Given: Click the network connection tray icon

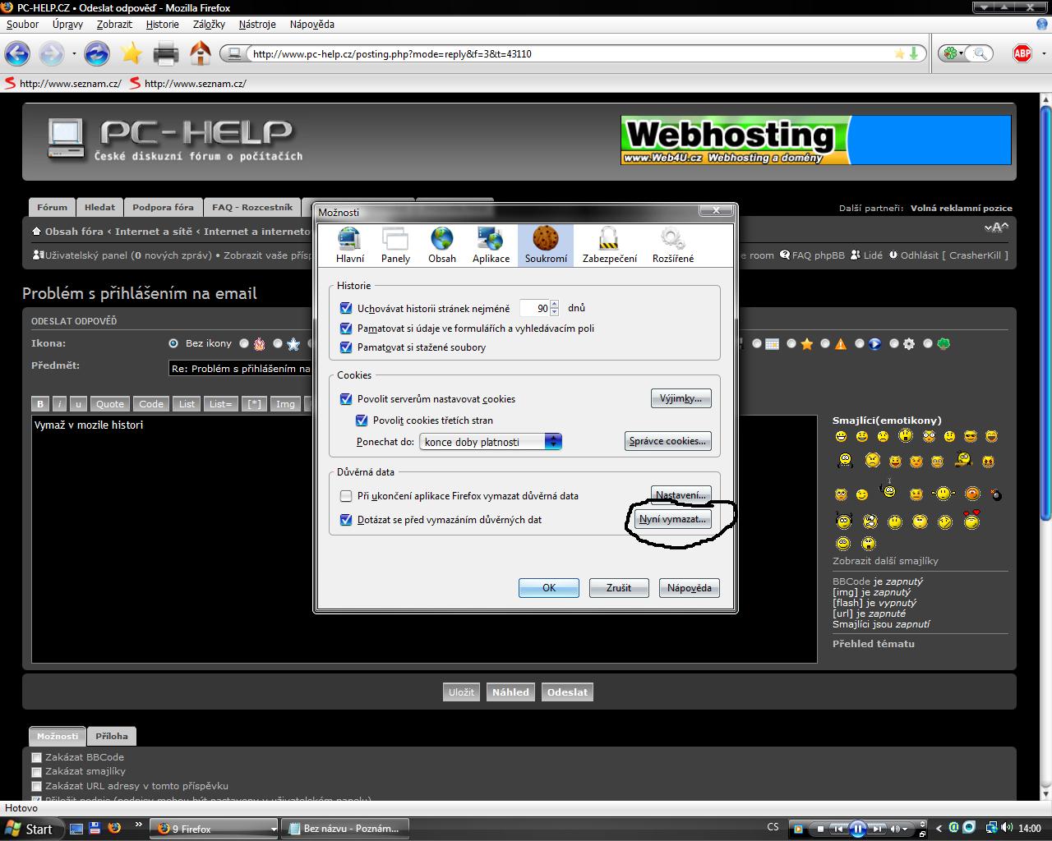Looking at the screenshot, I should coord(992,828).
